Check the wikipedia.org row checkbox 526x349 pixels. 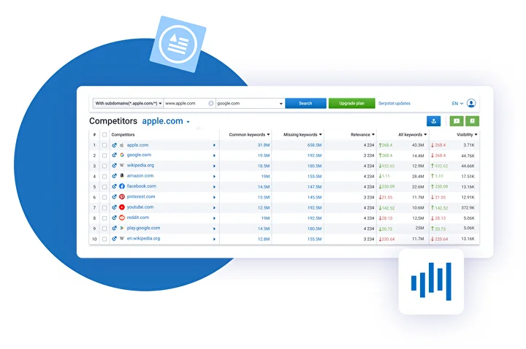pos(104,166)
